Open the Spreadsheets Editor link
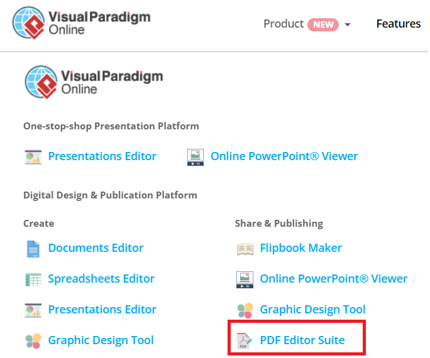Viewport: 430px width, 358px height. click(x=101, y=279)
